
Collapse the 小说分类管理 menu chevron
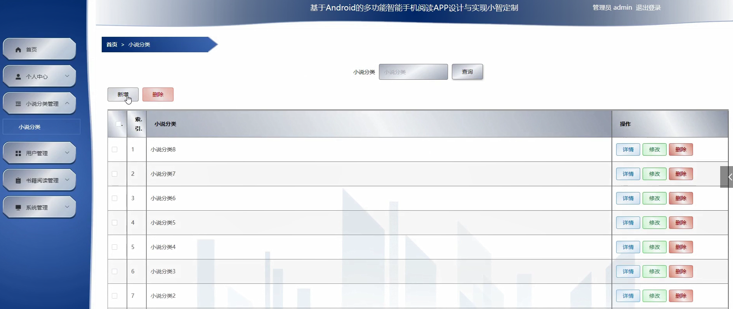click(67, 103)
